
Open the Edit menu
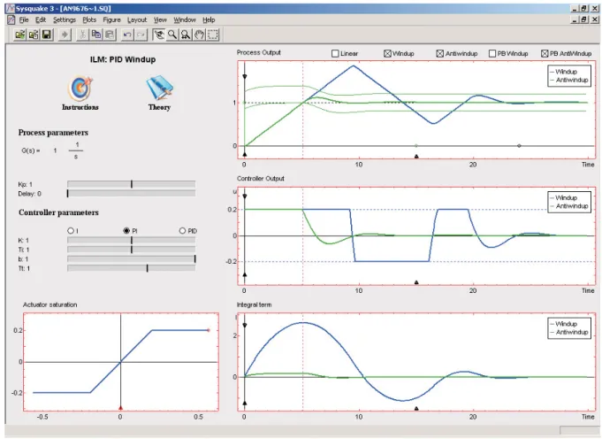(41, 20)
